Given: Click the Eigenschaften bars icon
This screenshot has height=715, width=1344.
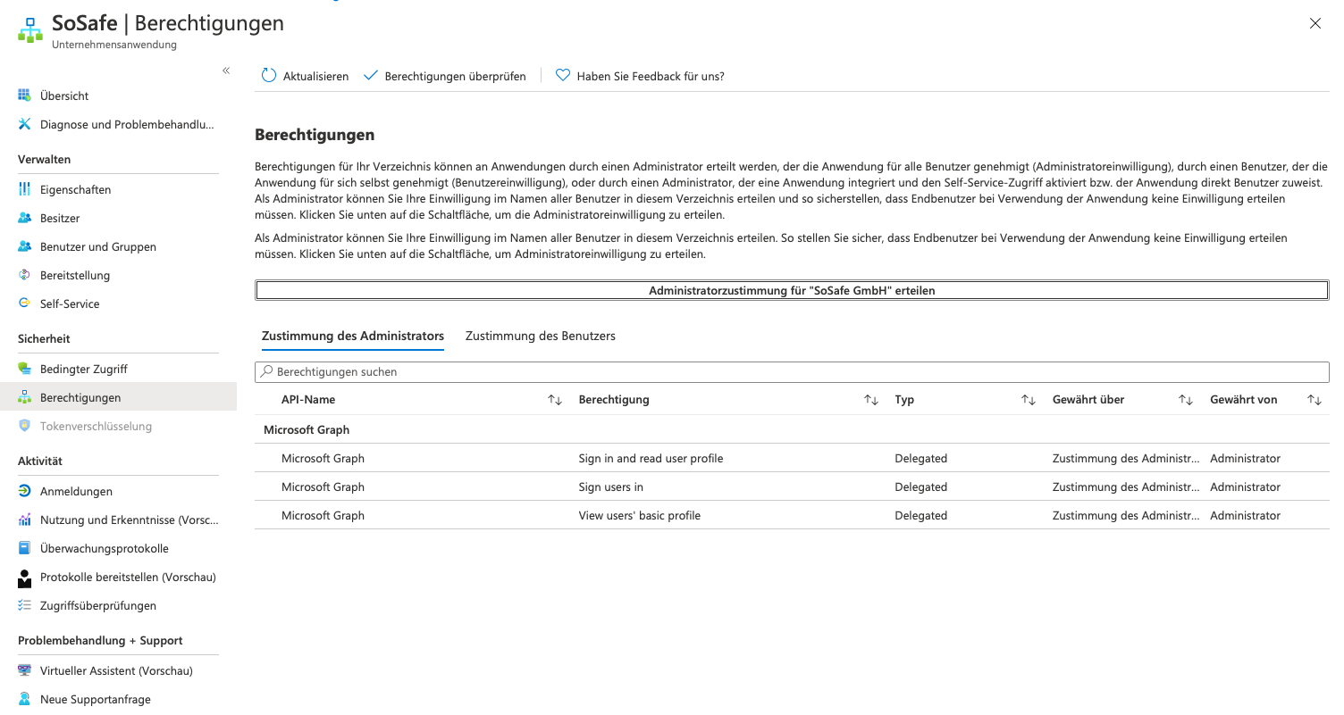Looking at the screenshot, I should pyautogui.click(x=24, y=189).
